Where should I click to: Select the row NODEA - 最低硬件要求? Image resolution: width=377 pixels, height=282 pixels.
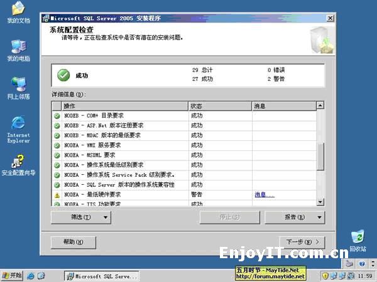coord(184,194)
